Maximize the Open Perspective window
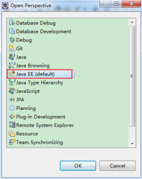This screenshot has width=142, height=179. pos(116,4)
